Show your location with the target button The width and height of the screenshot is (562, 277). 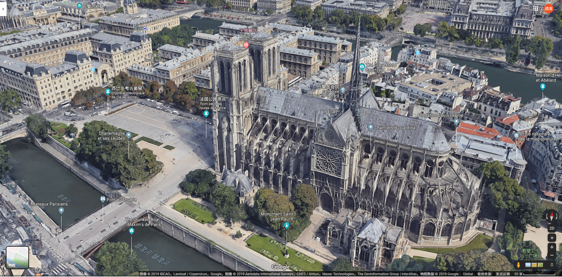(x=552, y=238)
